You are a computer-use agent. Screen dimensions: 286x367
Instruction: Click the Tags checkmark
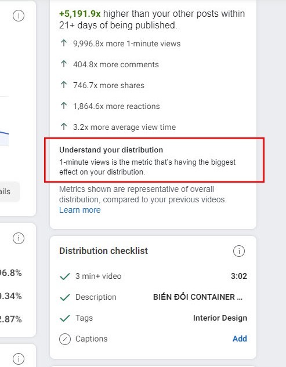pyautogui.click(x=65, y=318)
